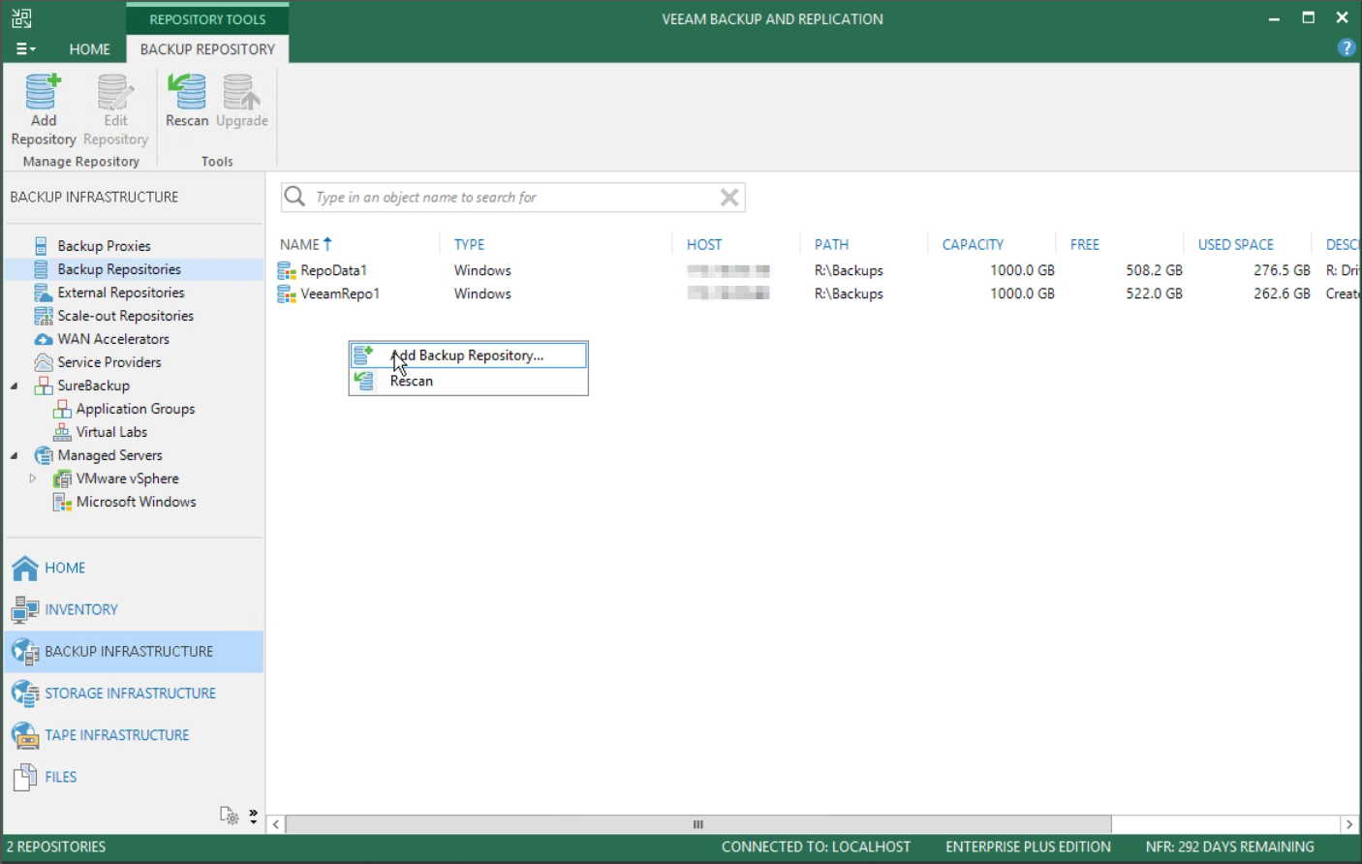Select Managed Servers node
The width and height of the screenshot is (1362, 864).
click(x=109, y=455)
